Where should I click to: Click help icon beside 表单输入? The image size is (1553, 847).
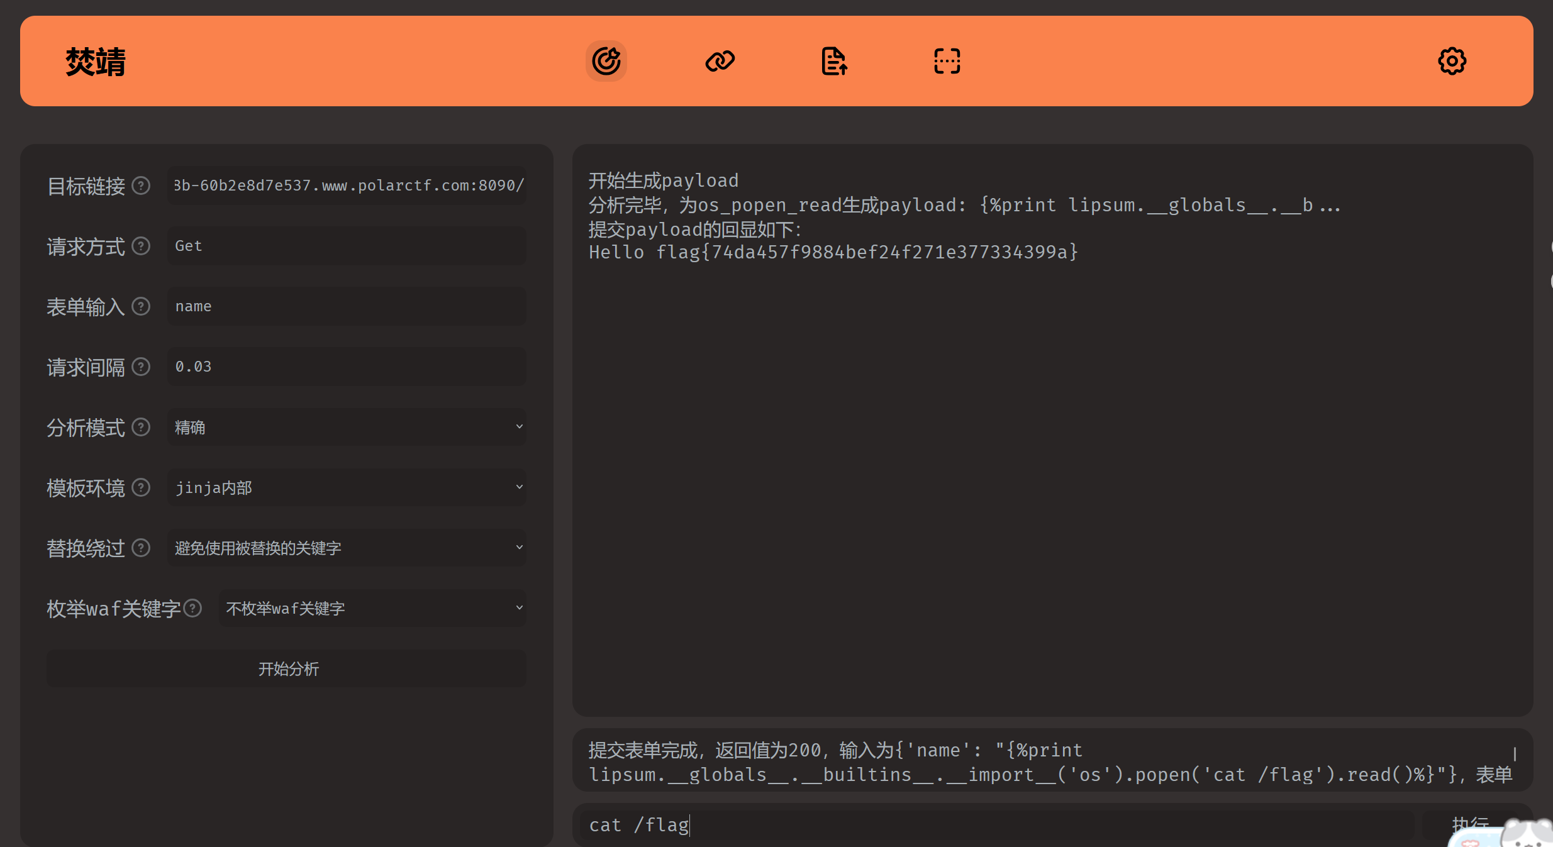point(141,306)
